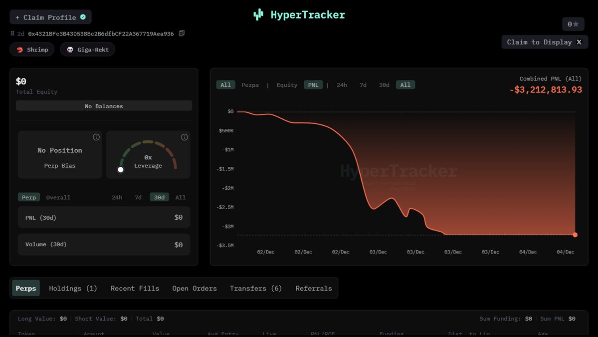Click the Claim to Display button

pos(545,42)
